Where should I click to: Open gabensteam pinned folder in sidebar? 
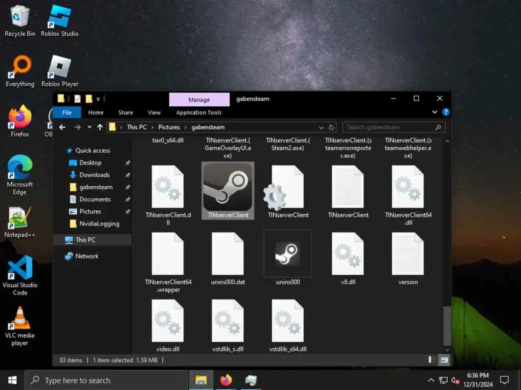click(x=96, y=187)
